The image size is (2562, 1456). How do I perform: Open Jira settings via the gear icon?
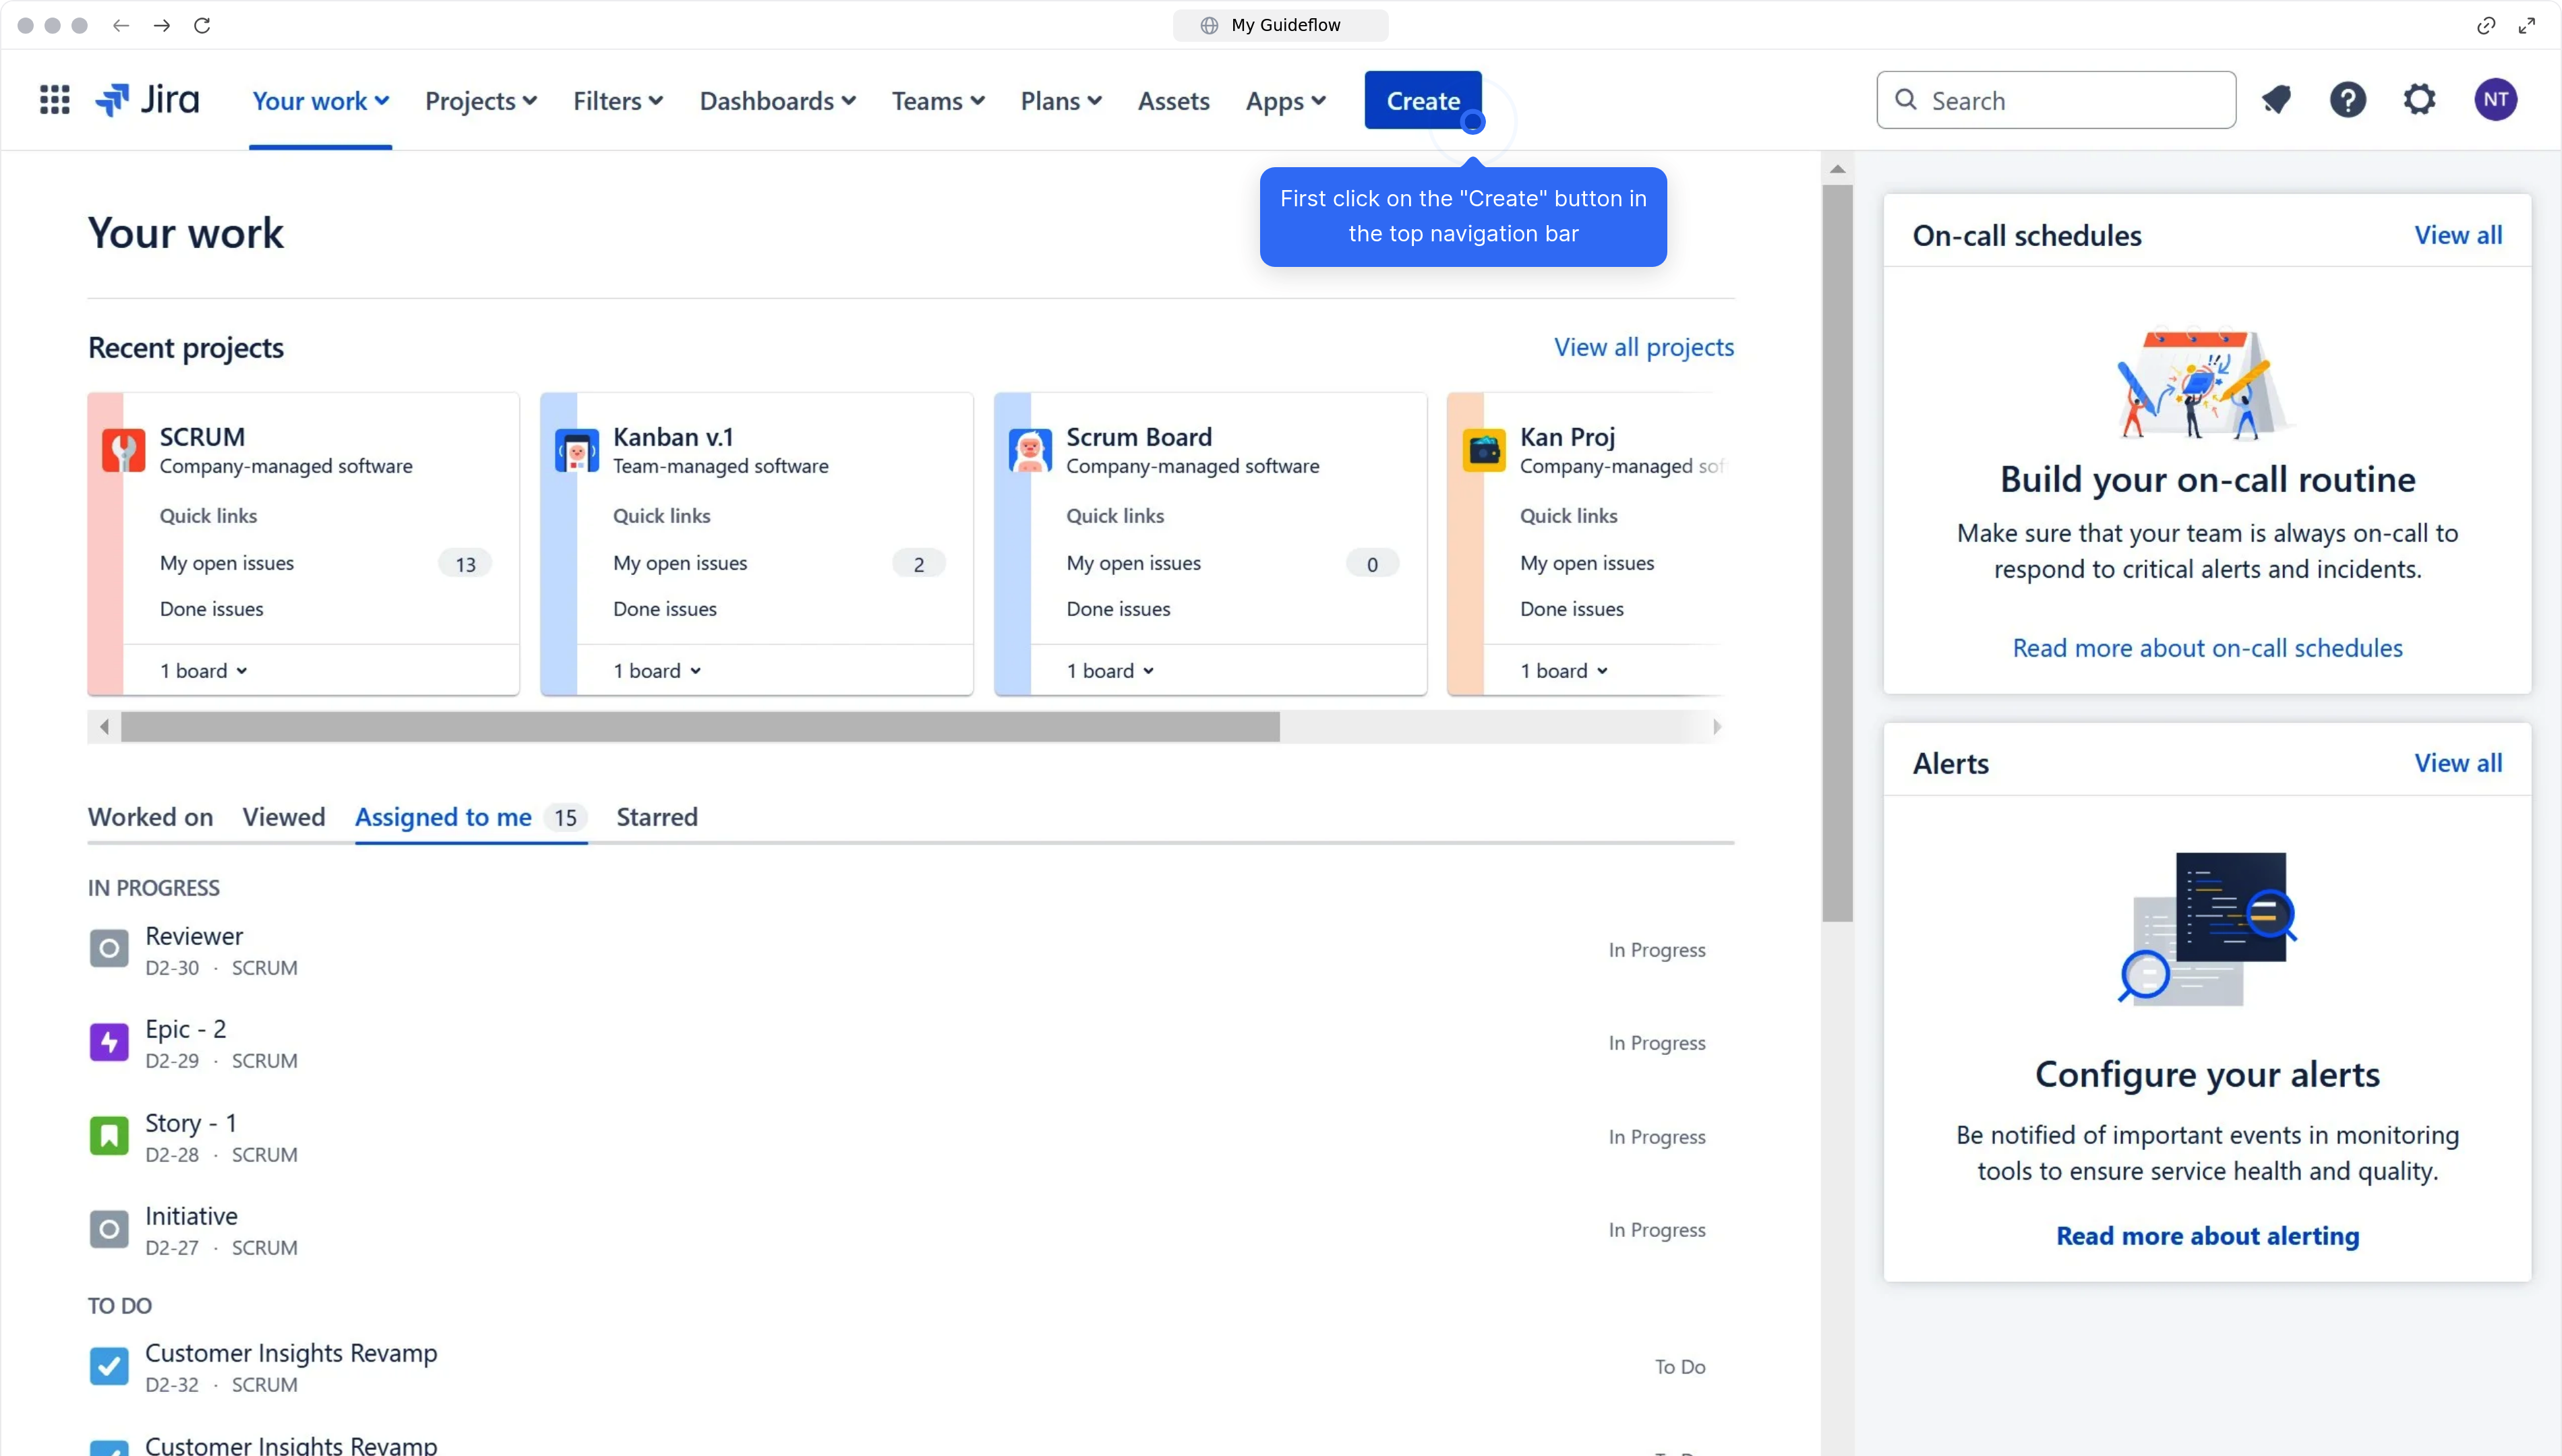[x=2420, y=99]
